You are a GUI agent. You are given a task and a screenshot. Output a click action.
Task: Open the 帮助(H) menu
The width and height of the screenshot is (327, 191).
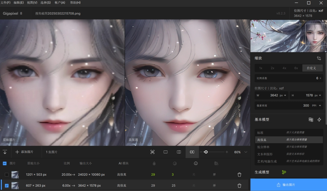click(75, 2)
